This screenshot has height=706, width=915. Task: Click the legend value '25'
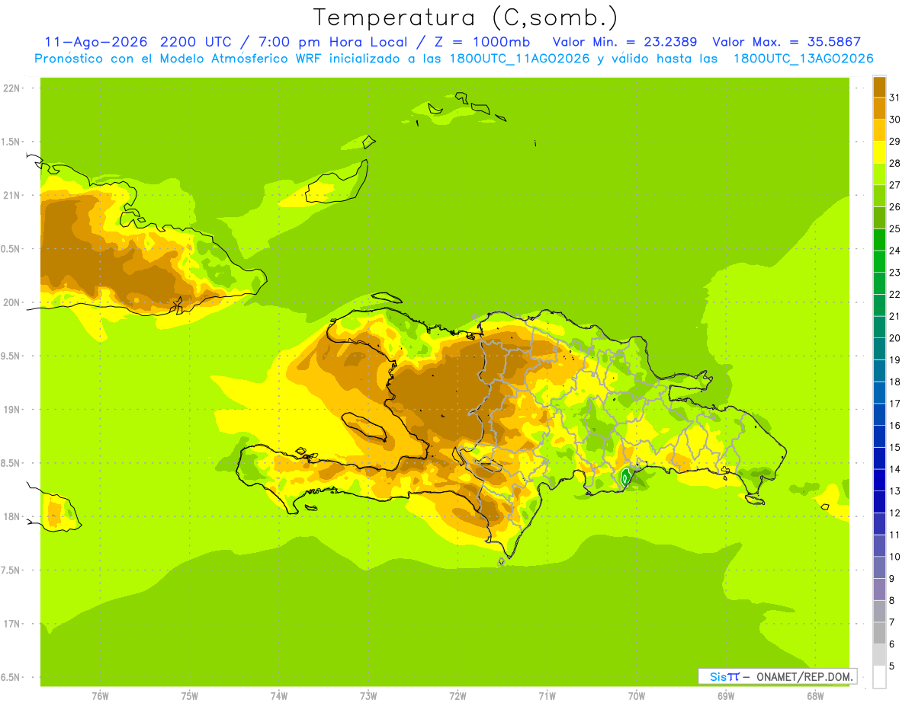coord(895,228)
